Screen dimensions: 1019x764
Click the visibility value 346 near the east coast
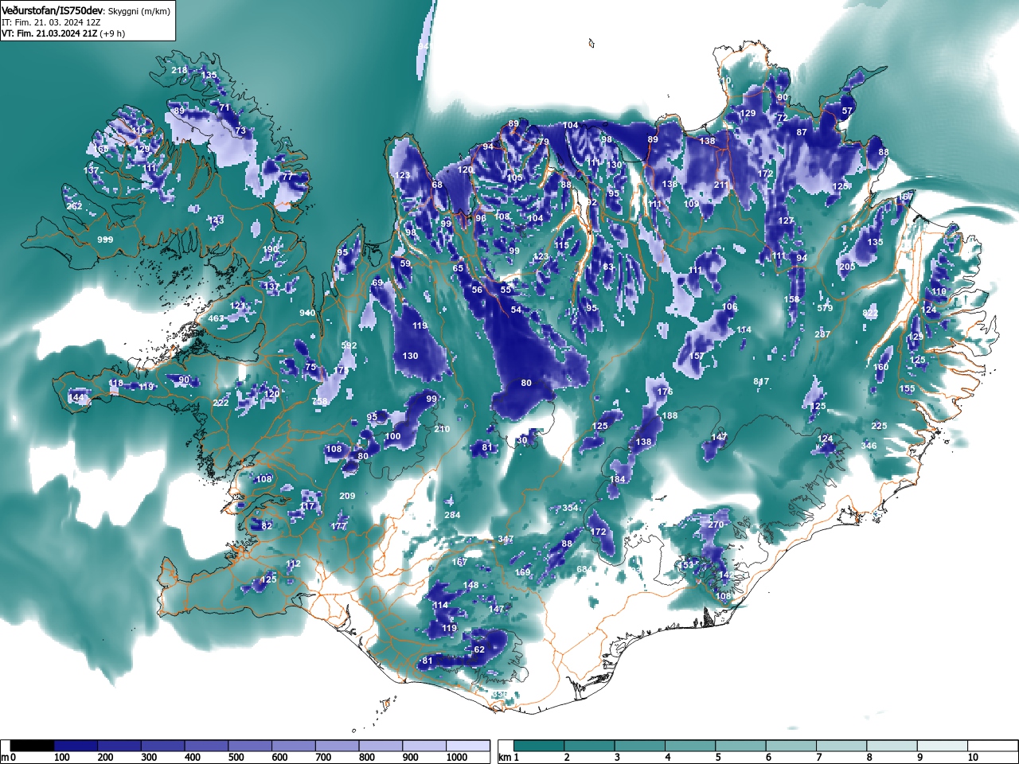point(869,446)
